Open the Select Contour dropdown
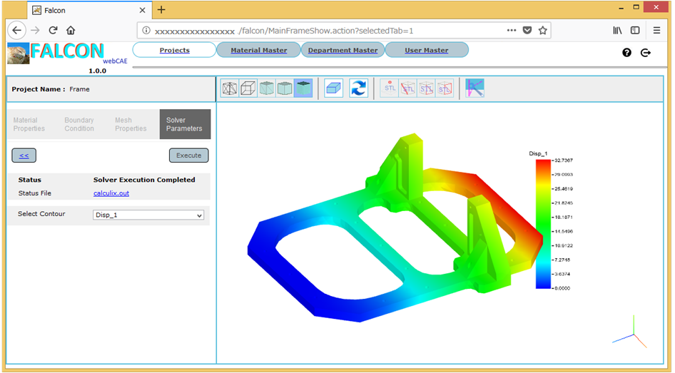 tap(148, 215)
